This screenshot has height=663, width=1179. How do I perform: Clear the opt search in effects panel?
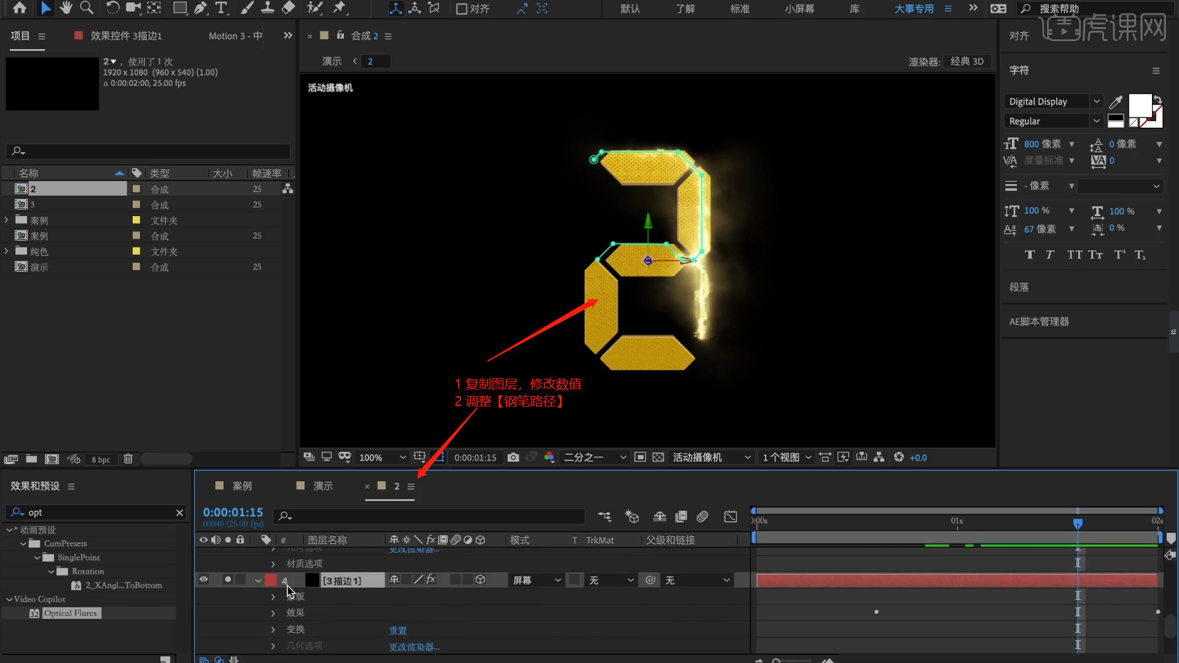click(179, 513)
